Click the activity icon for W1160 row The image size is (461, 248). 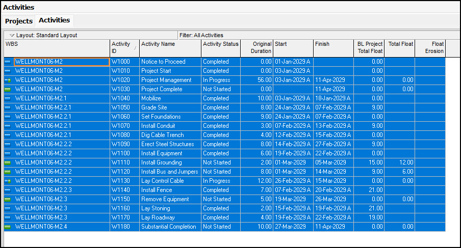[x=8, y=209]
